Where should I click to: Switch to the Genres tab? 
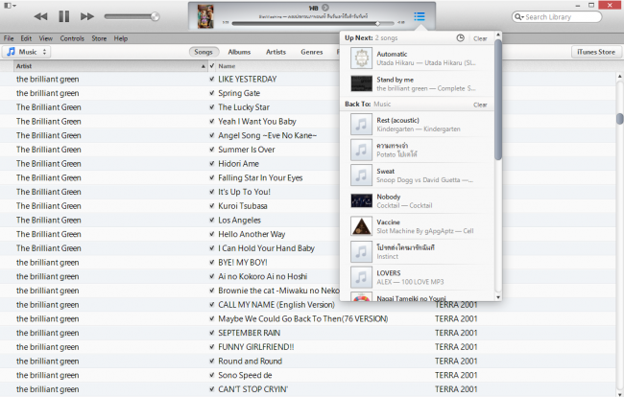coord(312,52)
